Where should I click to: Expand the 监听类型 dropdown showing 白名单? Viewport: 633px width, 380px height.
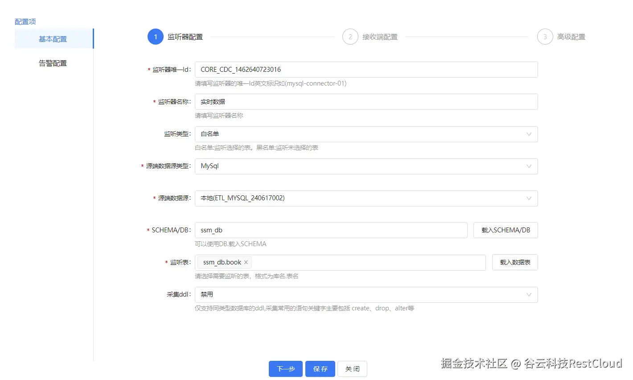[x=366, y=134]
